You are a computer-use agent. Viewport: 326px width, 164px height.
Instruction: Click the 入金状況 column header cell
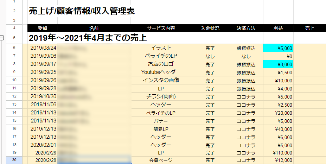pos(210,28)
